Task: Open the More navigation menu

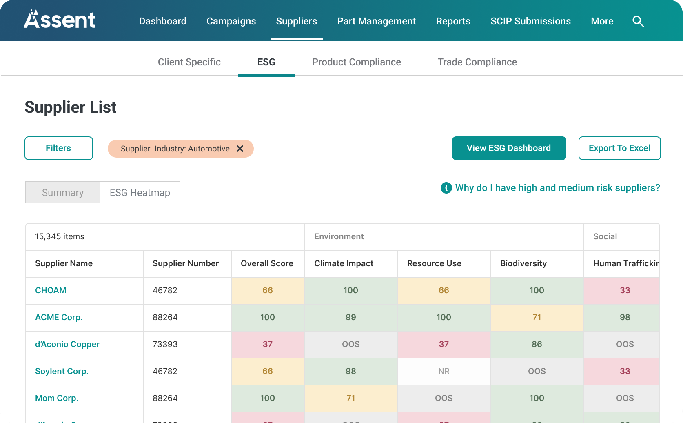Action: click(602, 21)
